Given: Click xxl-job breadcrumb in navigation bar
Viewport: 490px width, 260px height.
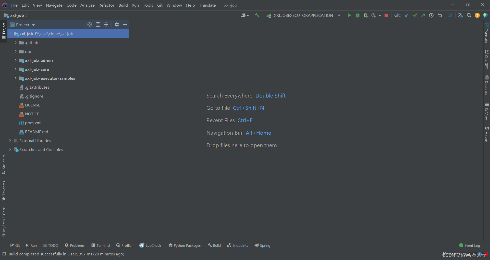Looking at the screenshot, I should [x=17, y=16].
